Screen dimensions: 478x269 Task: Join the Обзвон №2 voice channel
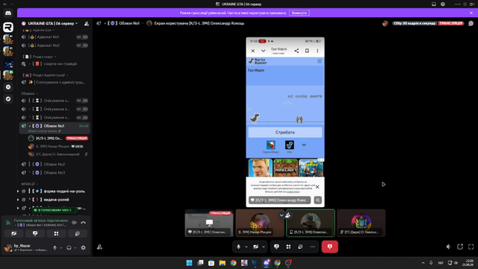pyautogui.click(x=55, y=165)
